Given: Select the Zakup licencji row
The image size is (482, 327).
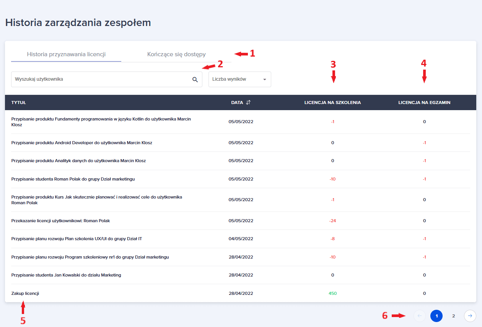Looking at the screenshot, I should (25, 293).
